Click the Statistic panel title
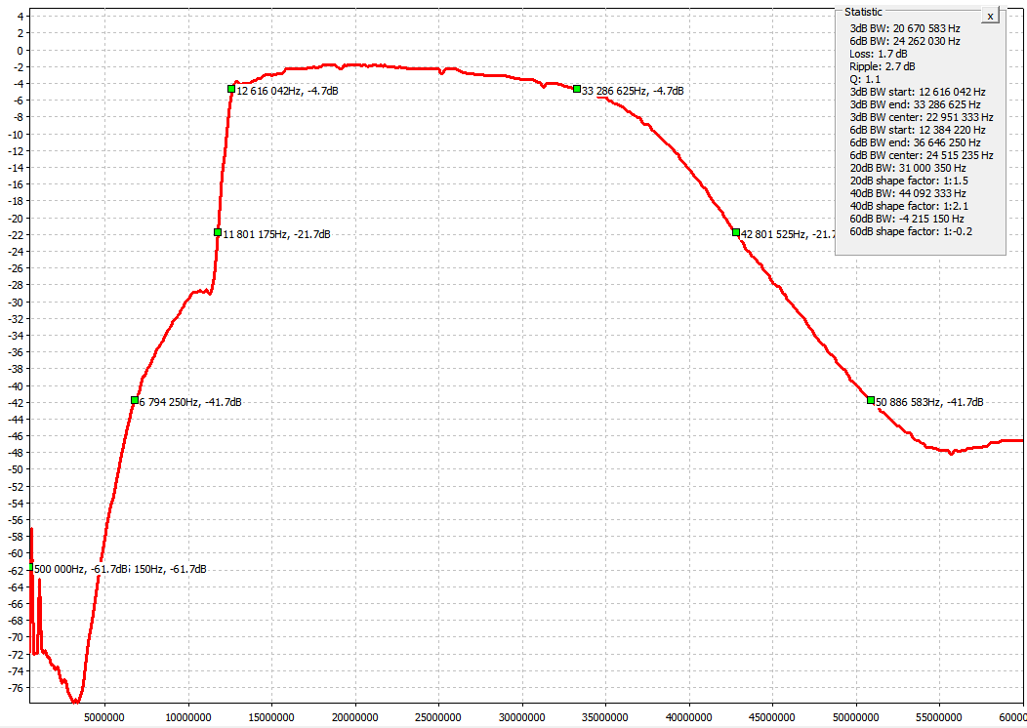The width and height of the screenshot is (1027, 728). coord(863,12)
